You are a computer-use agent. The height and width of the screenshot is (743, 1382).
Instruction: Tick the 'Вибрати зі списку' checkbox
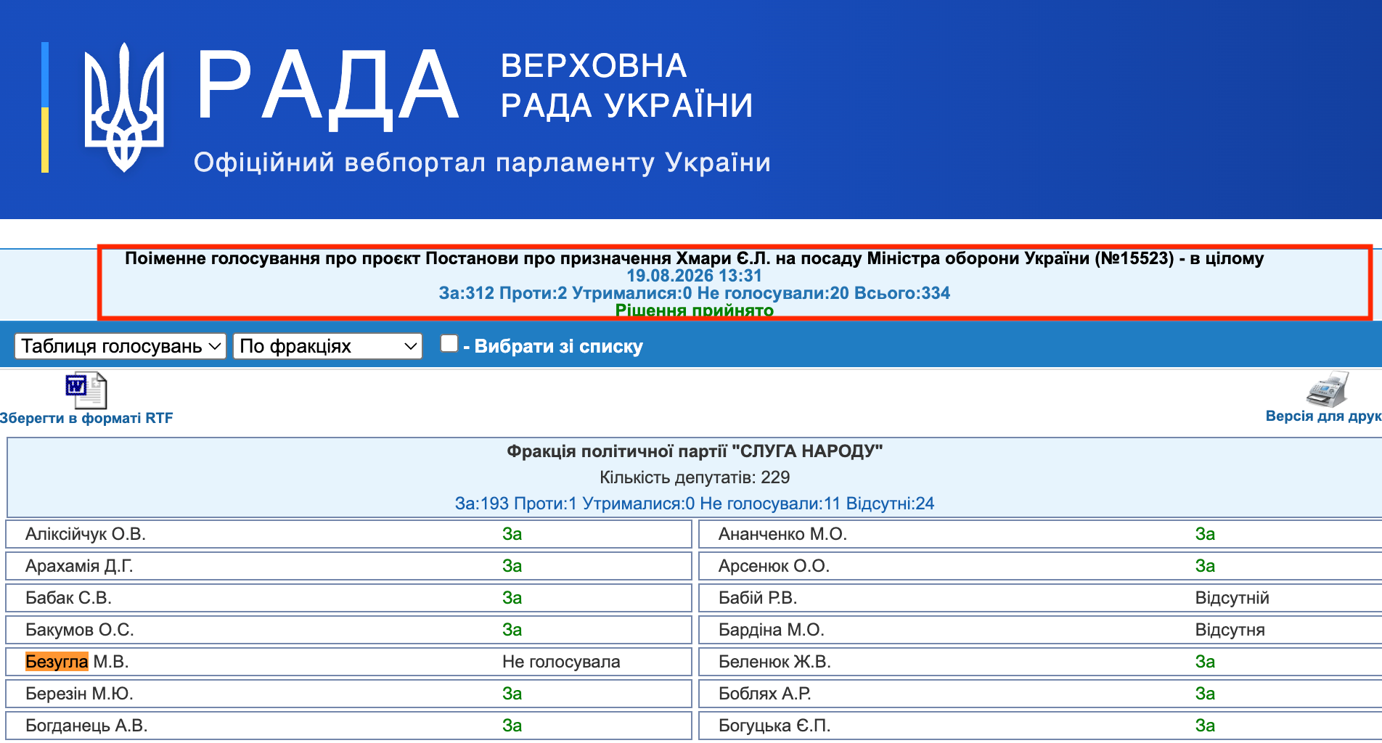click(449, 343)
